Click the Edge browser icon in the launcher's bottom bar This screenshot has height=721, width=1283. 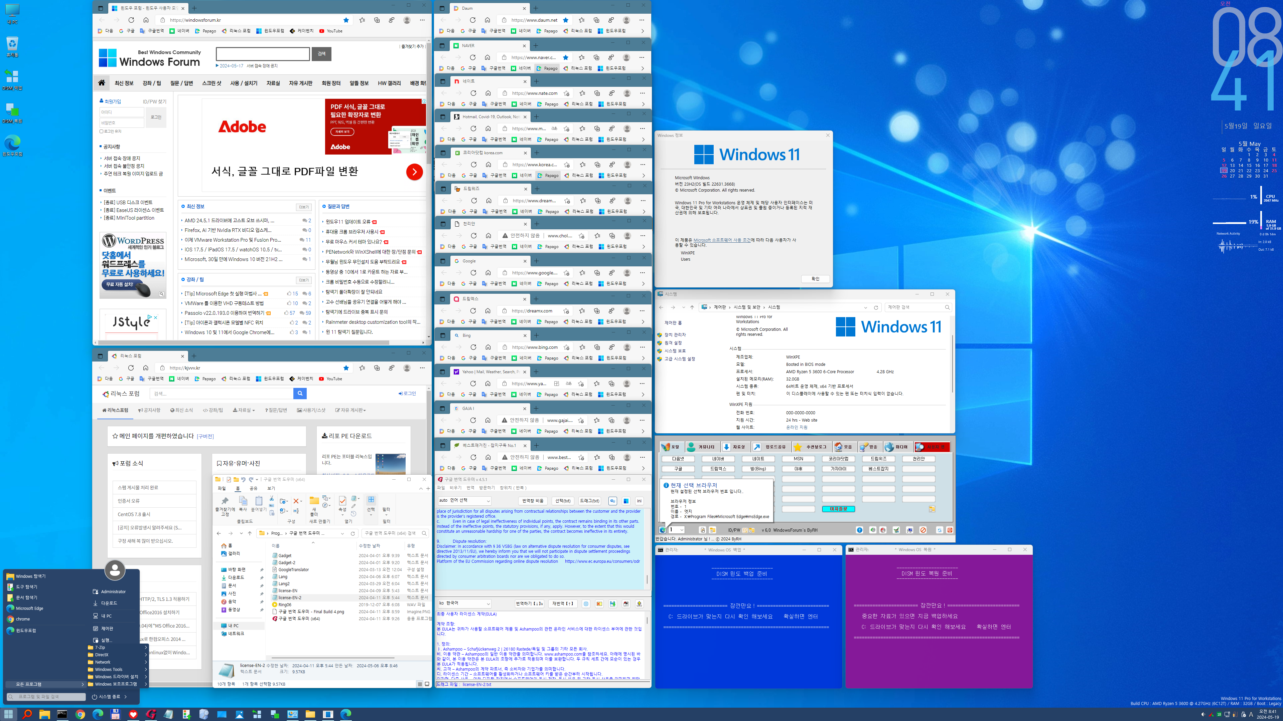(663, 530)
